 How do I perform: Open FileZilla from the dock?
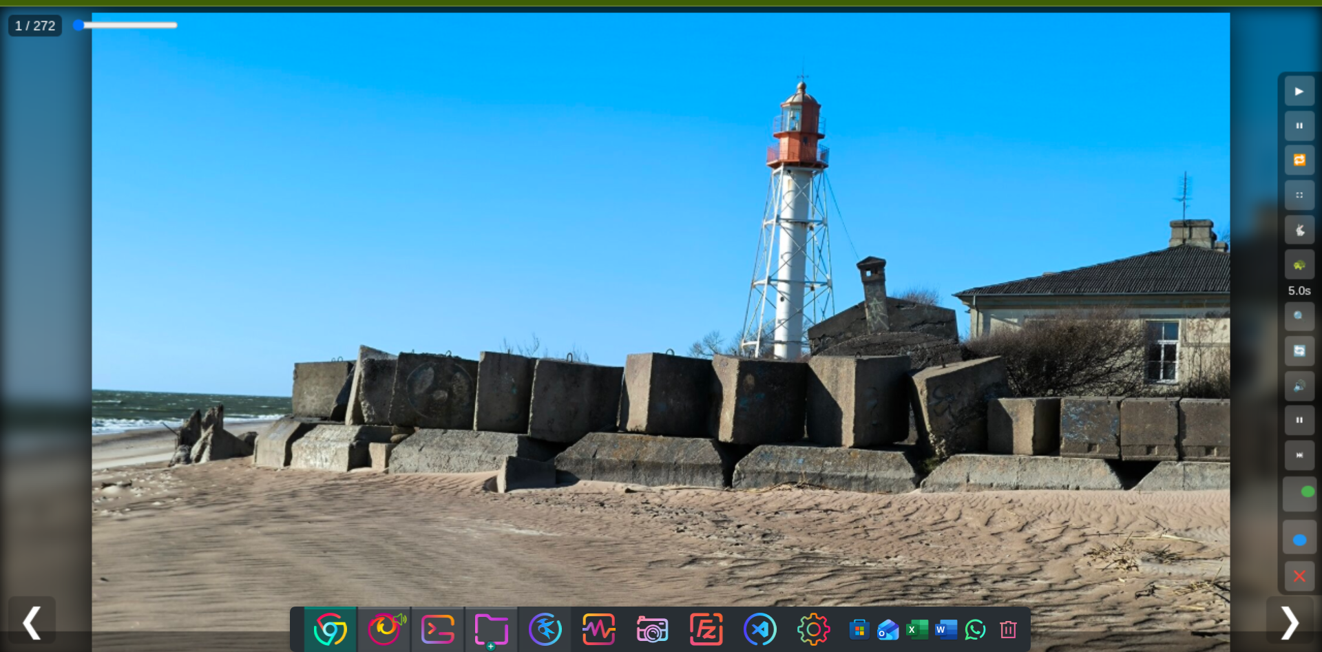[706, 629]
